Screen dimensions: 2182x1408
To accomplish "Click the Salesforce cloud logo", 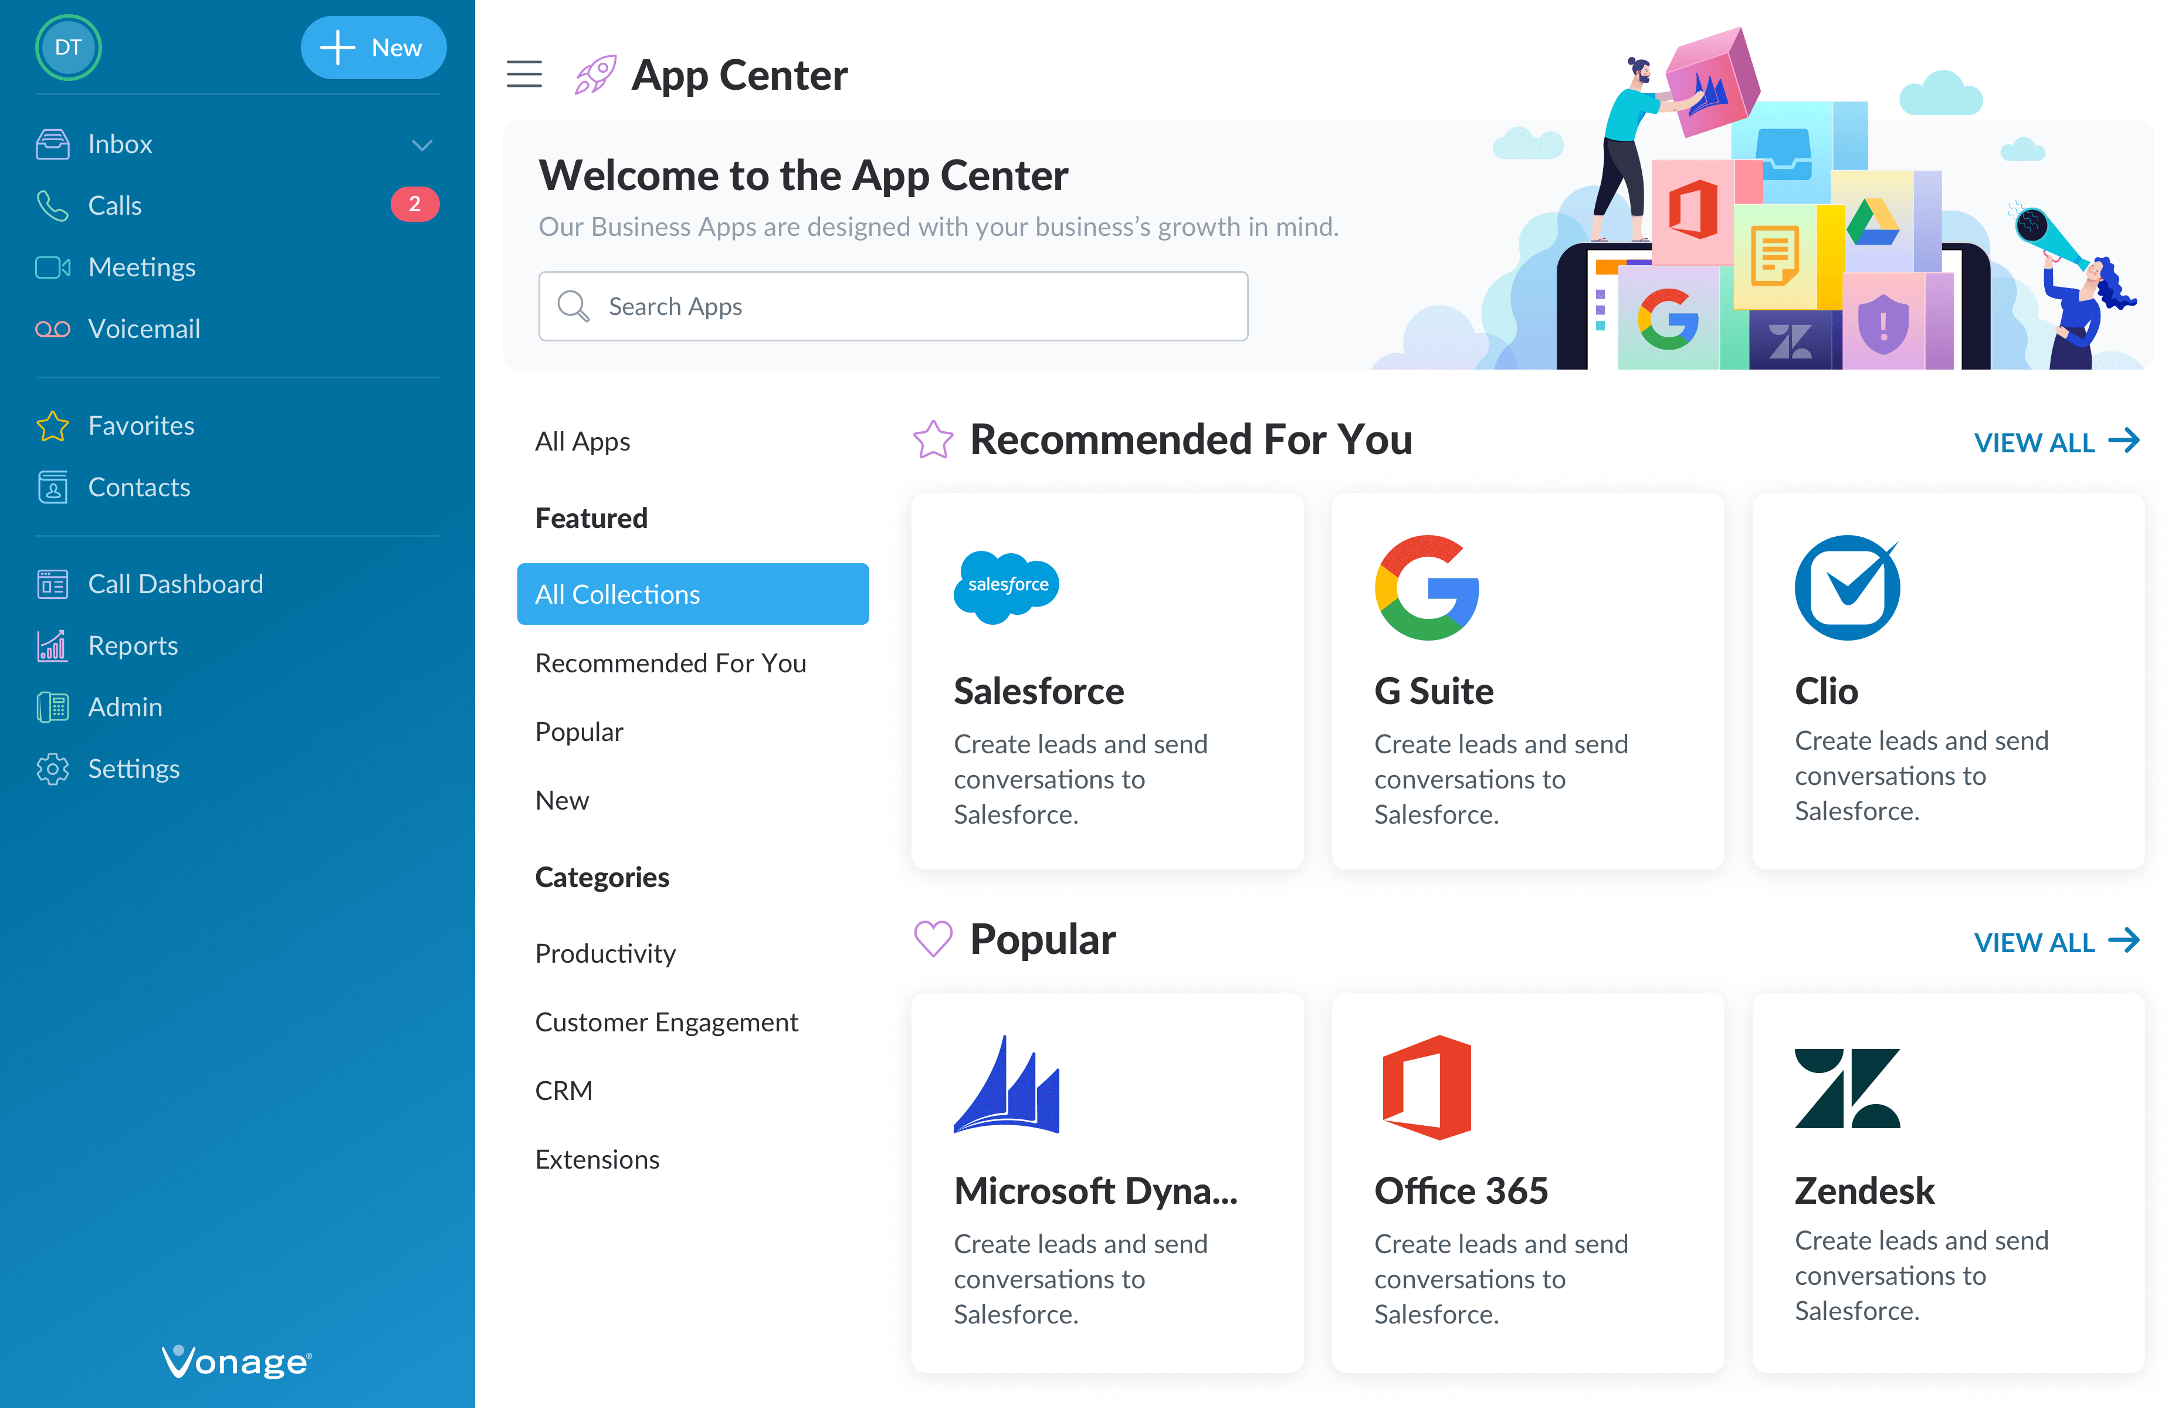I will tap(1007, 587).
